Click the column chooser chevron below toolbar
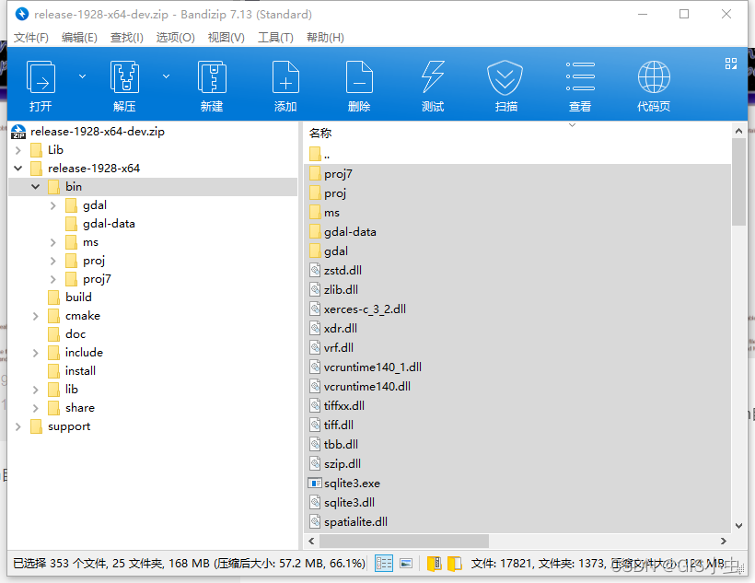This screenshot has height=583, width=755. [572, 125]
